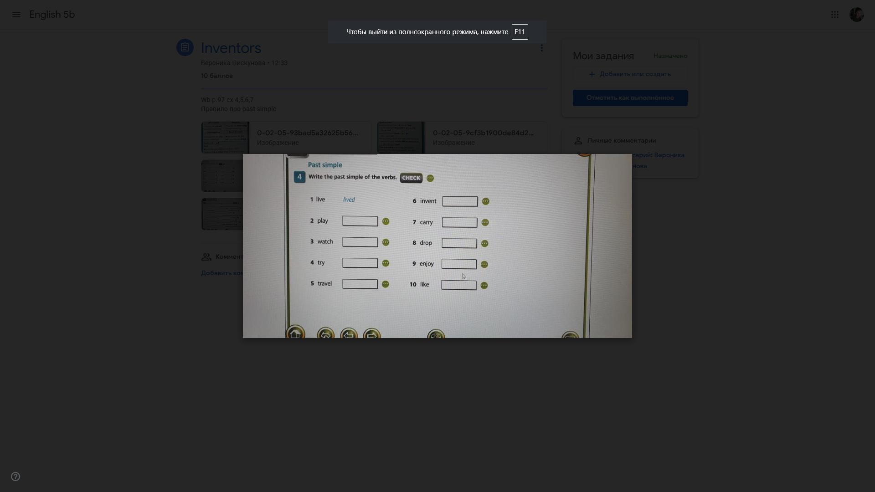Screen dimensions: 875x492
Task: Open the third attachment thumbnail in second row
Action: pyautogui.click(x=222, y=176)
